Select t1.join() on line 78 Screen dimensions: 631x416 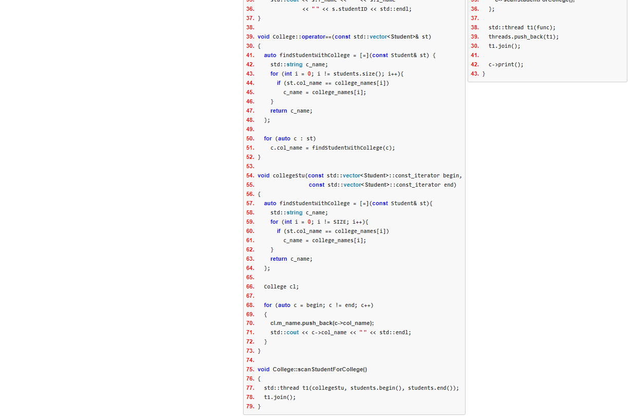coord(280,397)
